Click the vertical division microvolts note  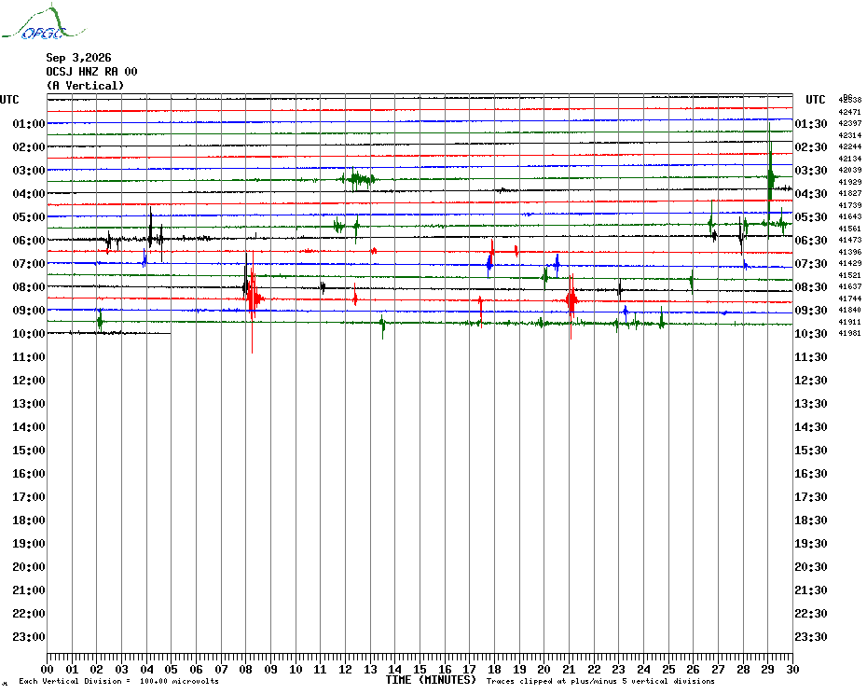(118, 681)
